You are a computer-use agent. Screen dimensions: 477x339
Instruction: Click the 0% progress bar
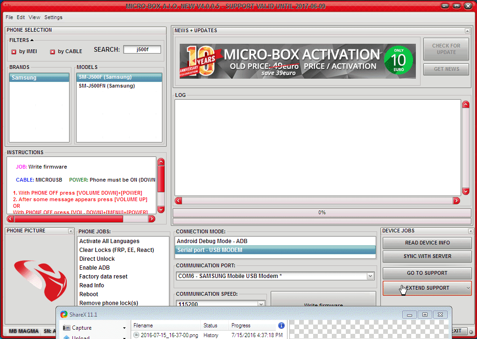tap(322, 212)
